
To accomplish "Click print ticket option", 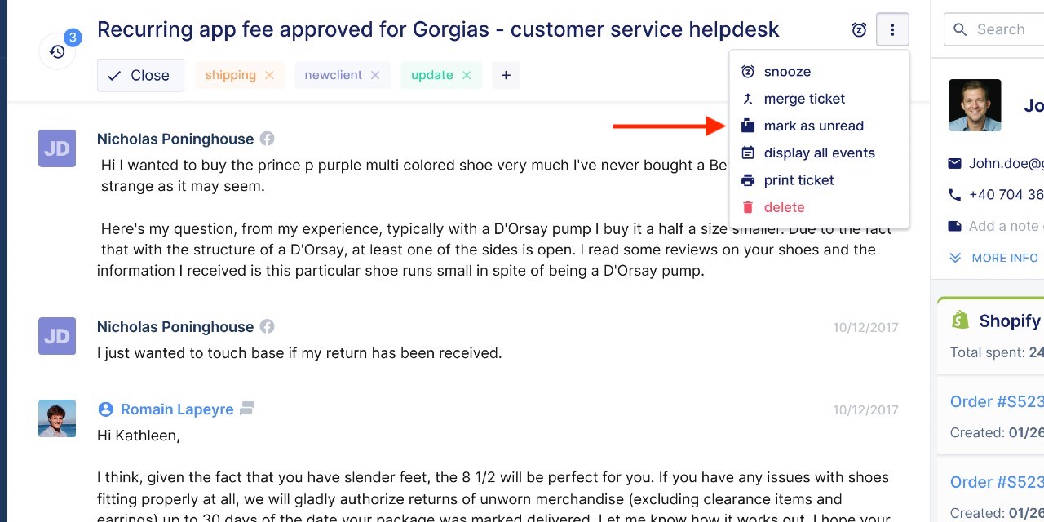I will click(798, 180).
